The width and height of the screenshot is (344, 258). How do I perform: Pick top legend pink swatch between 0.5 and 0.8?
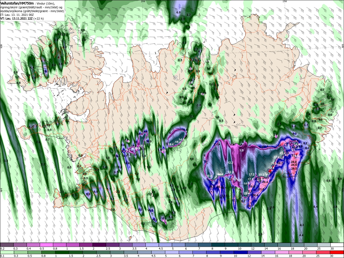46,245
